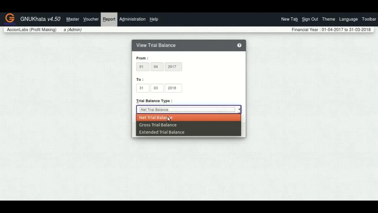
Task: Click the New Tab link
Action: pyautogui.click(x=289, y=19)
